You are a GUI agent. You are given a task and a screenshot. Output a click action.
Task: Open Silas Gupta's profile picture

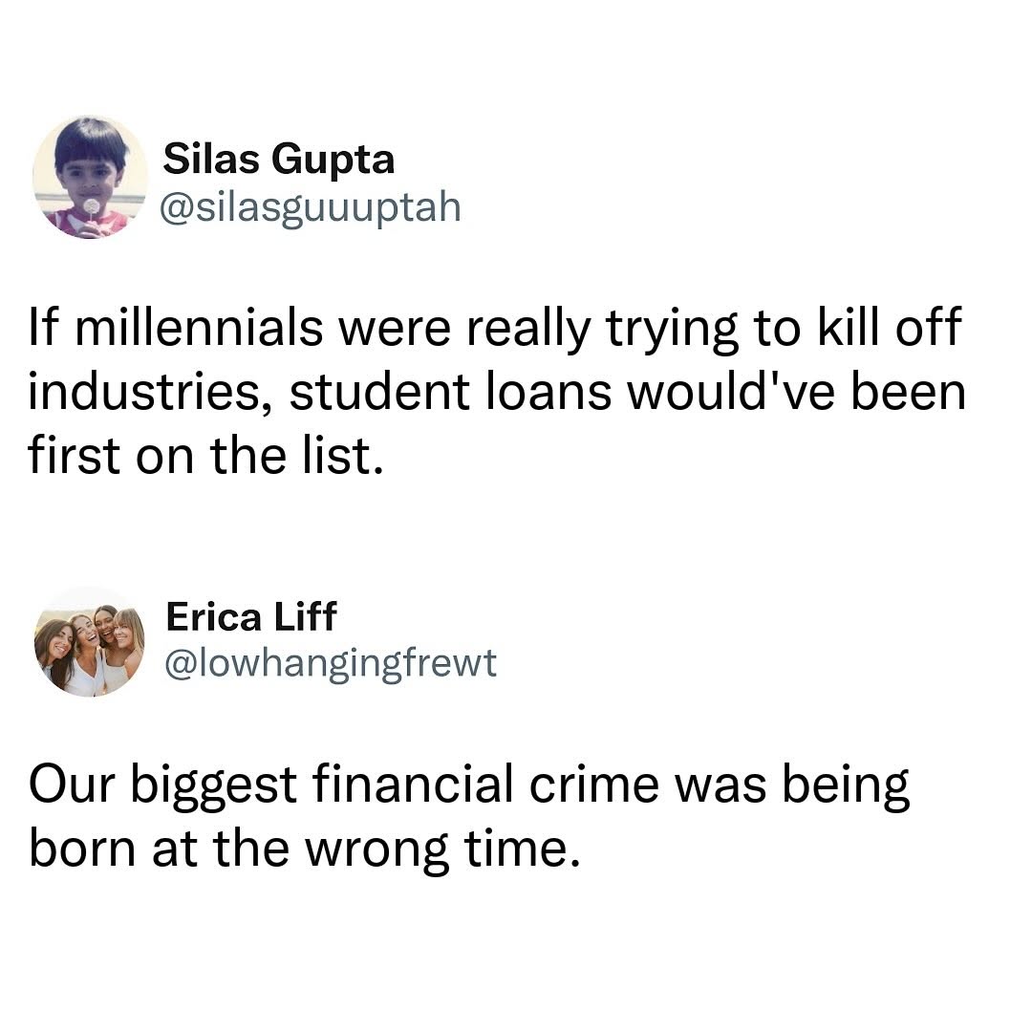pos(90,177)
